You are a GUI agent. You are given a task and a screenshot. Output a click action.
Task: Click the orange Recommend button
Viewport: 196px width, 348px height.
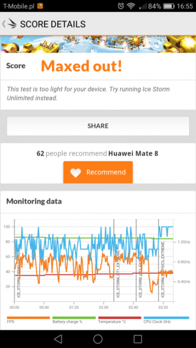[98, 172]
